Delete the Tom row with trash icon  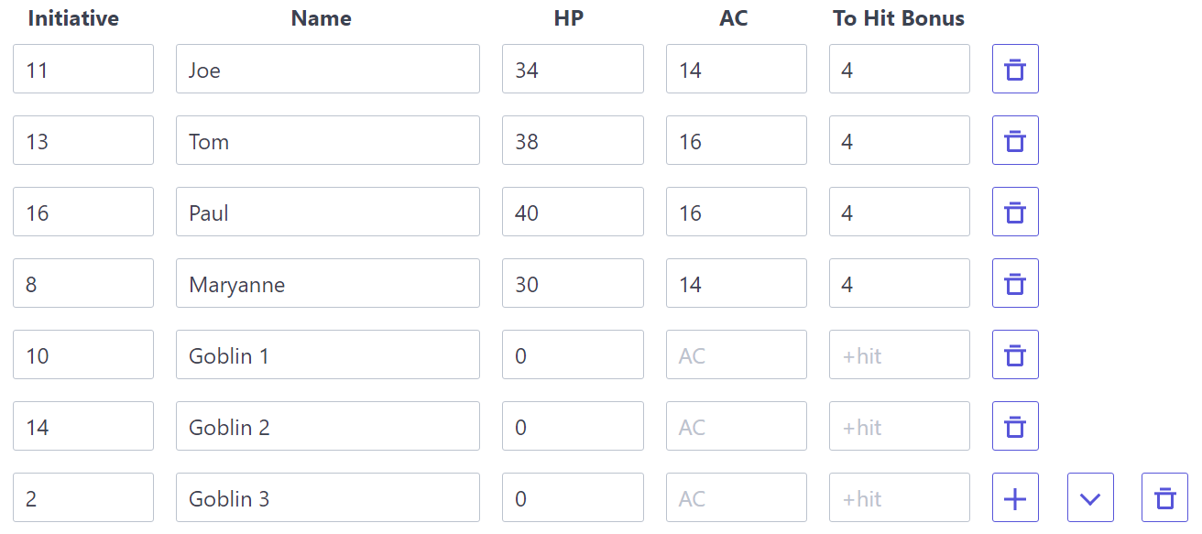click(1015, 140)
